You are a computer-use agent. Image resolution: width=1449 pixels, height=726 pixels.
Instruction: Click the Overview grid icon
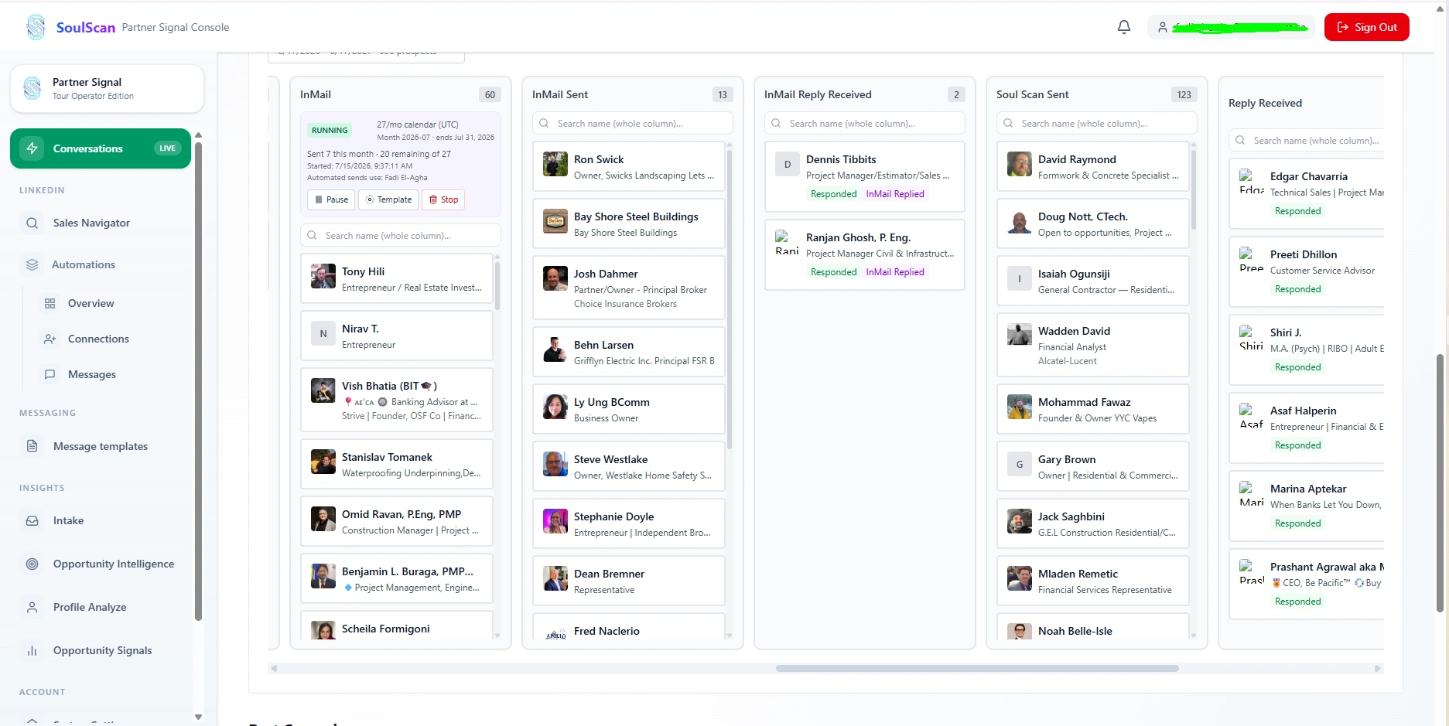[50, 303]
